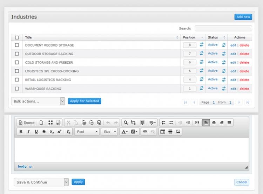Sort the table by Status column
This screenshot has width=263, height=194.
pos(216,37)
